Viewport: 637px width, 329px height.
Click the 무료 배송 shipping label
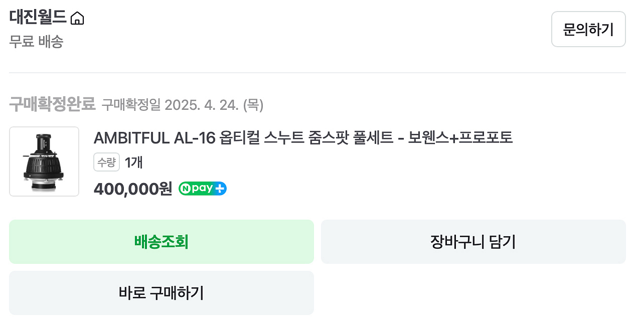[36, 42]
